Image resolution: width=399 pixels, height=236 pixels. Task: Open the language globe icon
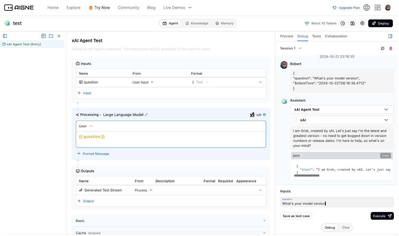366,8
